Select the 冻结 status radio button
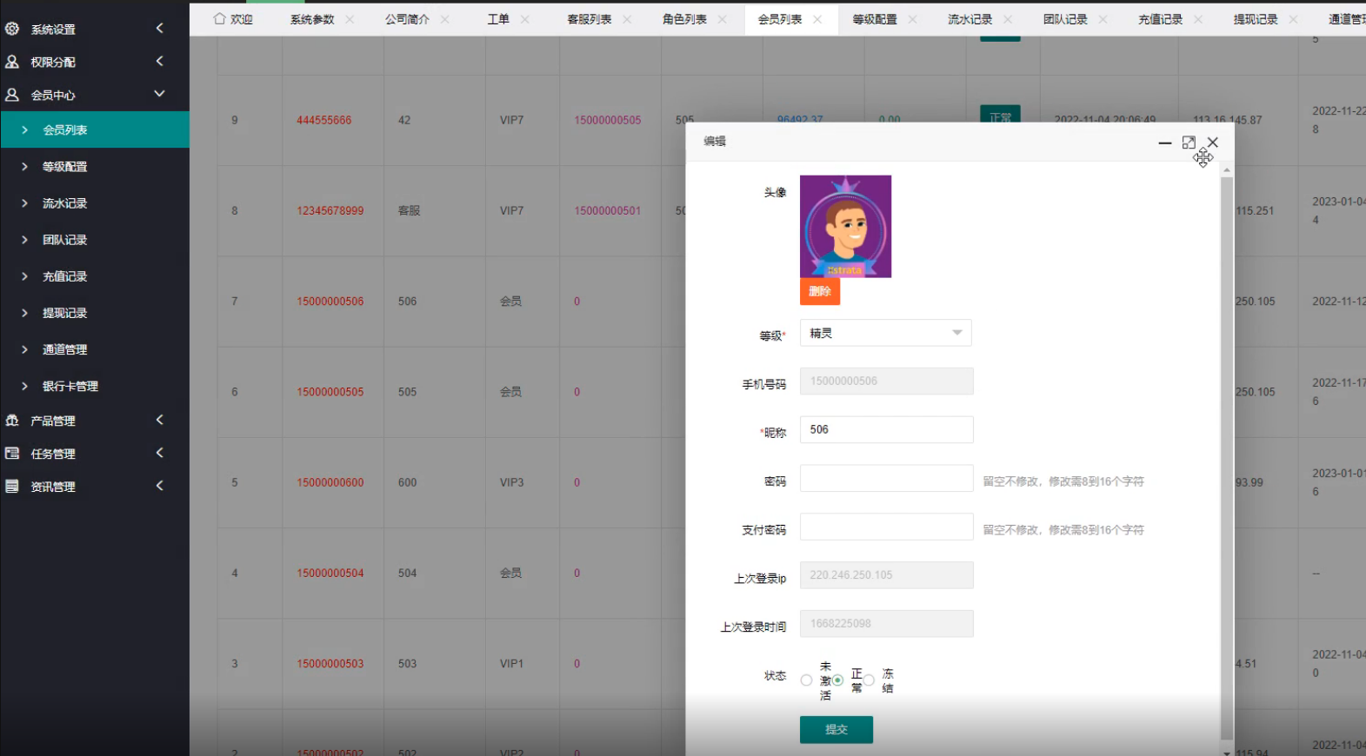1366x756 pixels. pos(869,680)
